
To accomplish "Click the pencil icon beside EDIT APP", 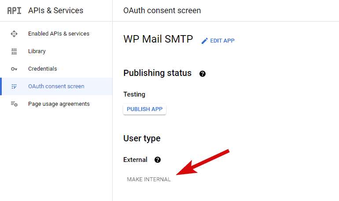I will tap(205, 41).
